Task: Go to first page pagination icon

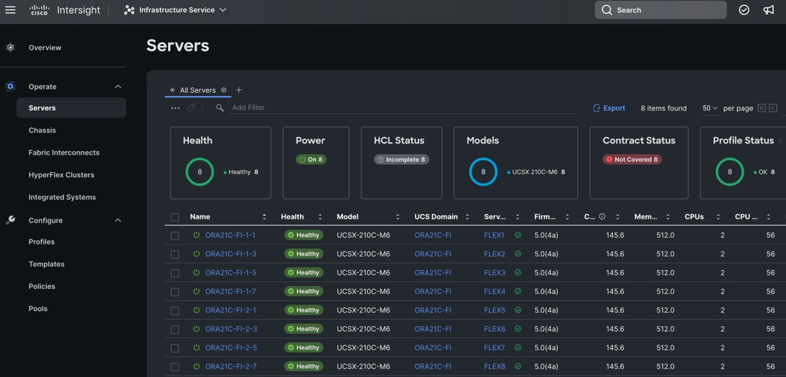Action: tap(762, 108)
